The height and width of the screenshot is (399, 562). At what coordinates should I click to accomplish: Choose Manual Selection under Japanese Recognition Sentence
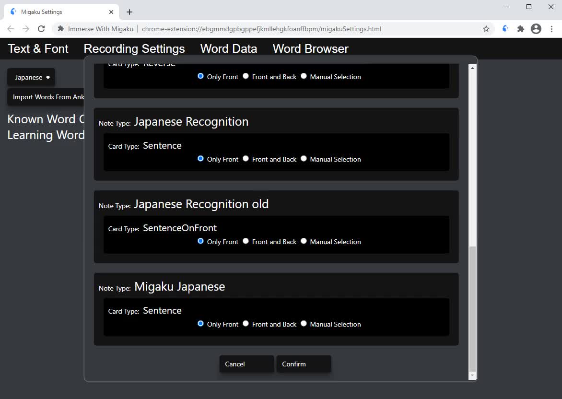(x=304, y=158)
